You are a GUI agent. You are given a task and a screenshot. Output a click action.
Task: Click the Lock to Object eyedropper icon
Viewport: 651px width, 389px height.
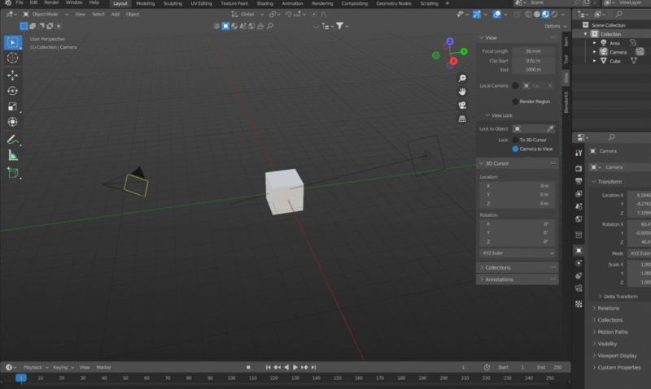click(550, 129)
